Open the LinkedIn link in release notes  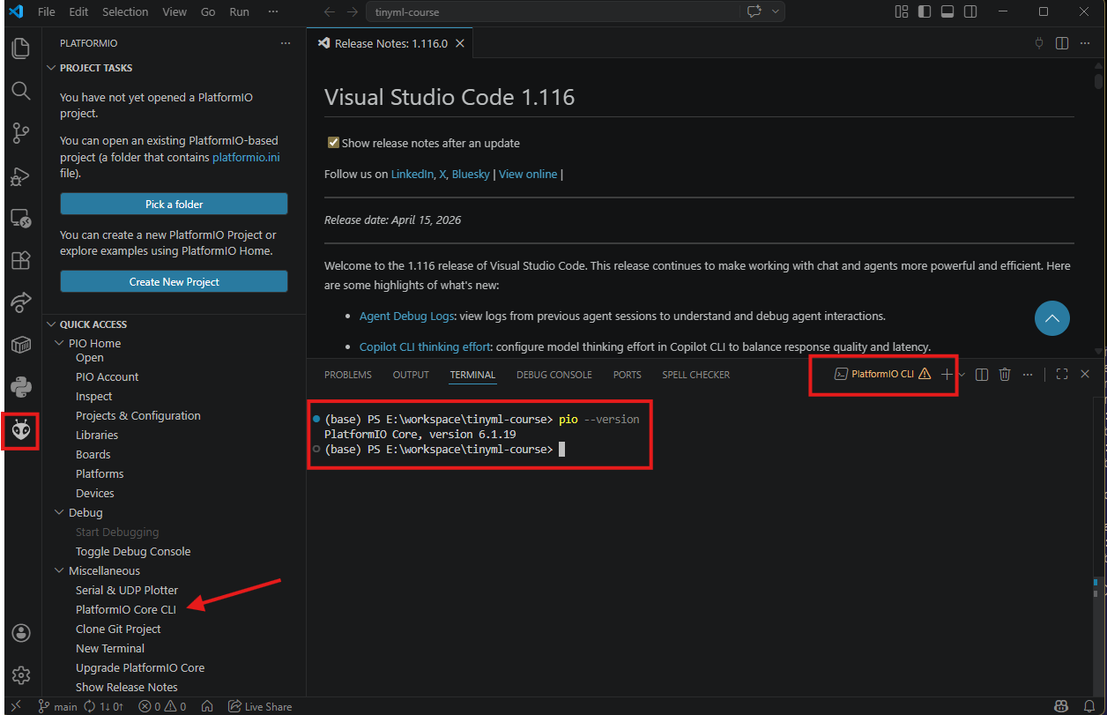pos(412,174)
